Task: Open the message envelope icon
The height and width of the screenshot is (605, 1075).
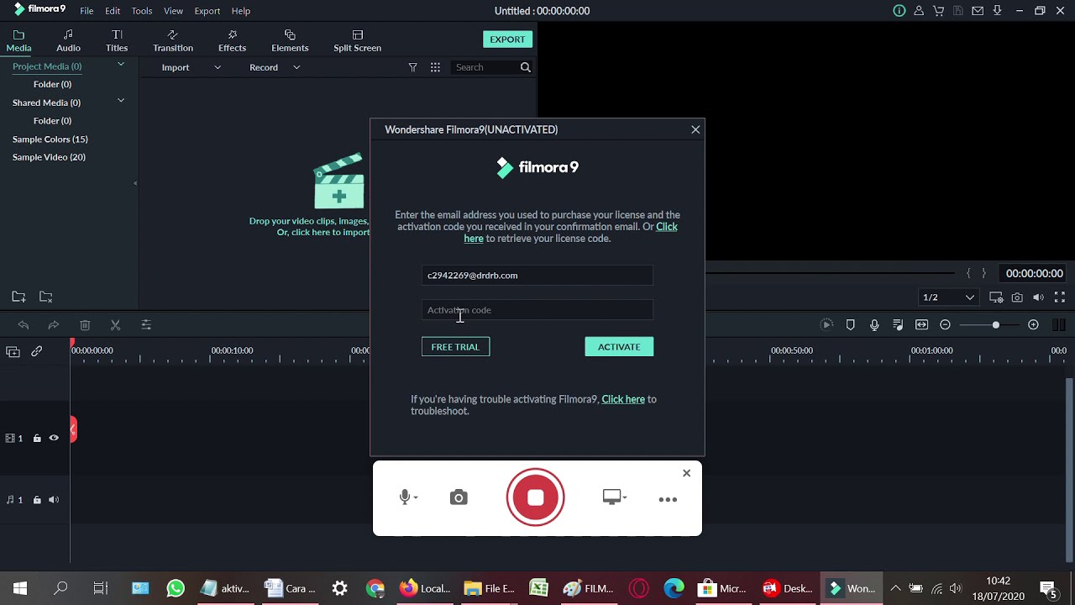Action: [978, 11]
